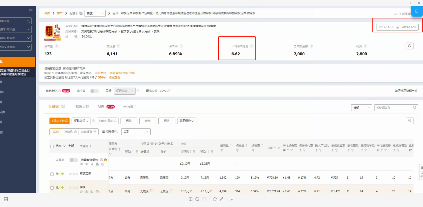423x207 pixels.
Task: Enable the 流量智选词包 switch
Action: tap(74, 160)
